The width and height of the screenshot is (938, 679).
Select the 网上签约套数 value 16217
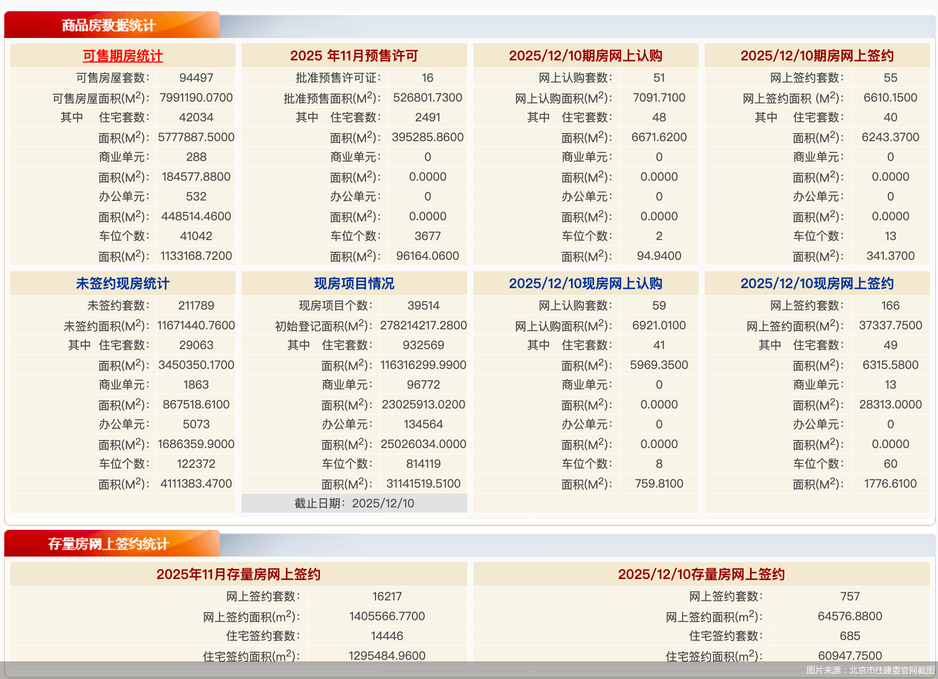(386, 596)
